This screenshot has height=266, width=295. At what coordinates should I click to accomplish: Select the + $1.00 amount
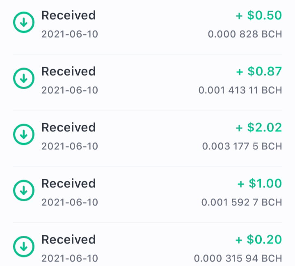click(x=260, y=183)
